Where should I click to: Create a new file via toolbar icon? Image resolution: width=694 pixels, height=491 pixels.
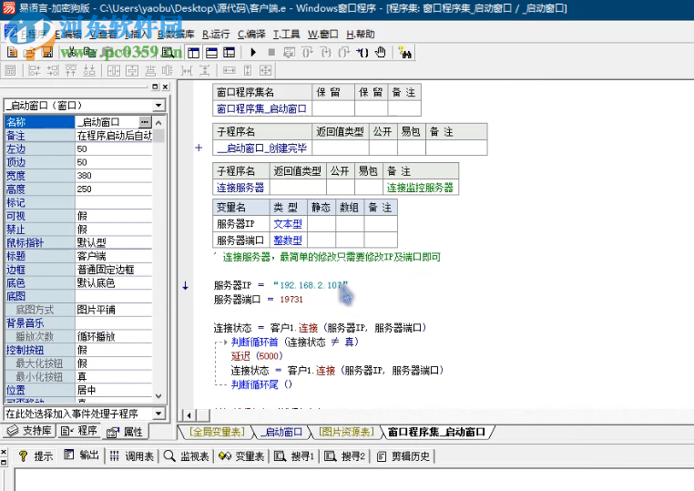click(13, 53)
